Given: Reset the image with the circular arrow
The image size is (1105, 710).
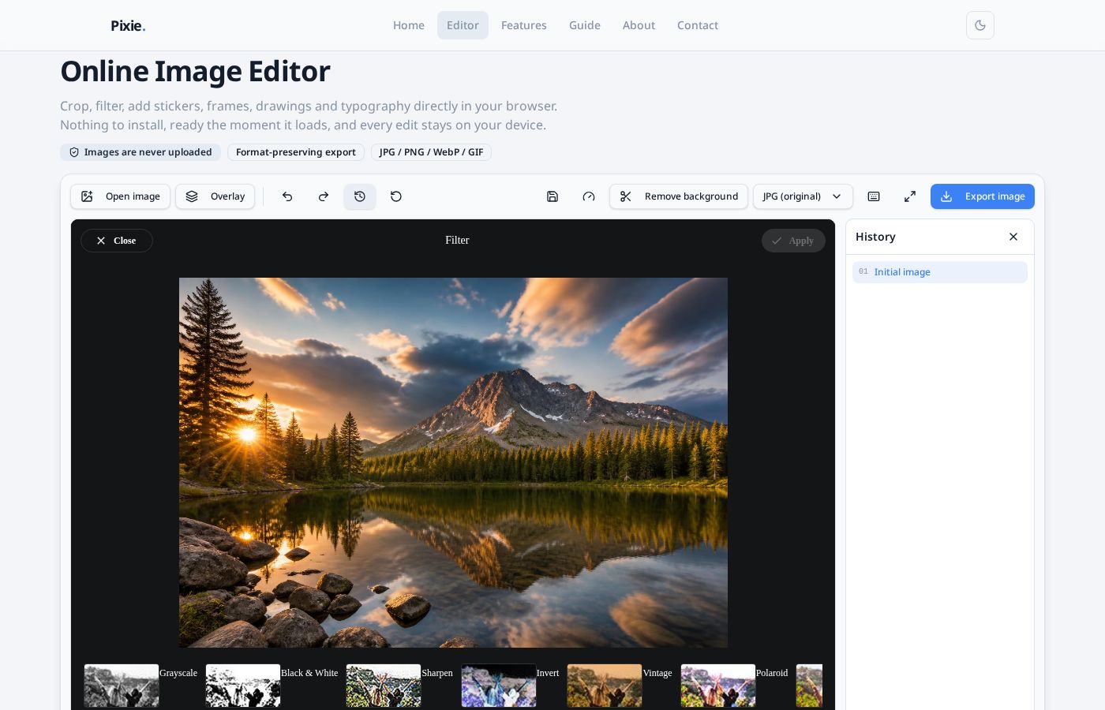Looking at the screenshot, I should (x=396, y=196).
